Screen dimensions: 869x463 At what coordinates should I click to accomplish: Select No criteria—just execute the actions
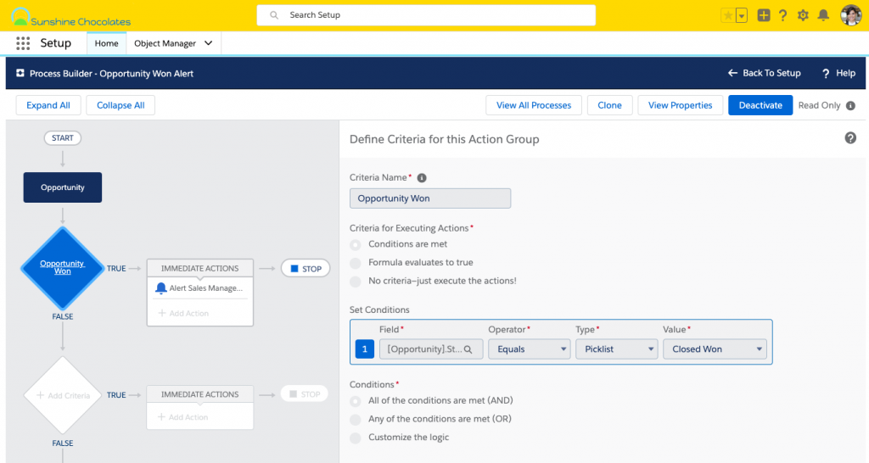(x=356, y=282)
